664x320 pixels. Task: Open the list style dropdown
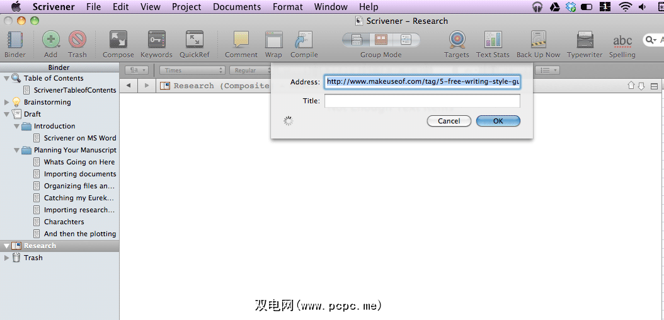[547, 71]
